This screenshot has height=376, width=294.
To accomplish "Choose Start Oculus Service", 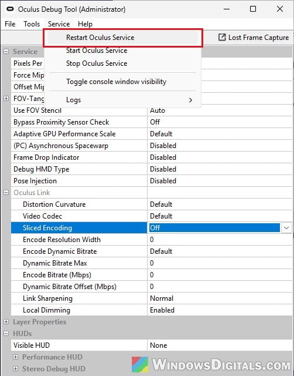I will [x=123, y=51].
